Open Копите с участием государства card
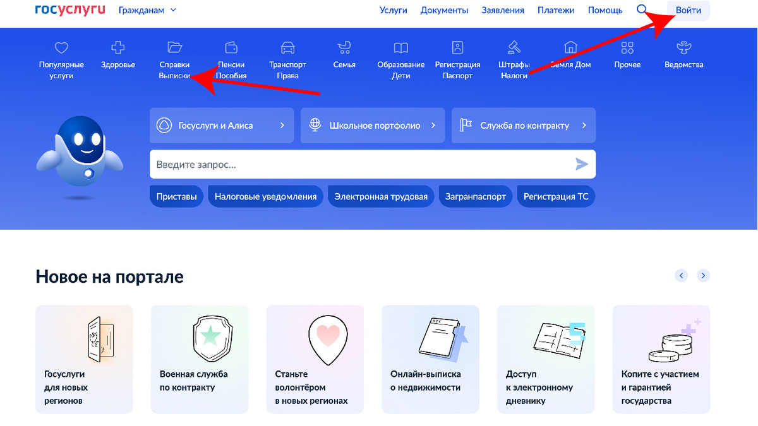This screenshot has width=758, height=426. coord(661,359)
